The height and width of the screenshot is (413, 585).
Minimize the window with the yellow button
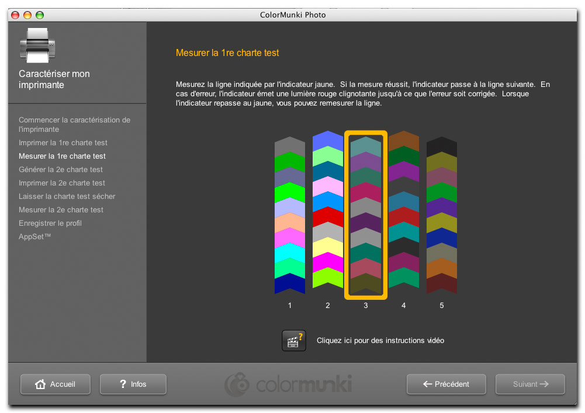[27, 15]
